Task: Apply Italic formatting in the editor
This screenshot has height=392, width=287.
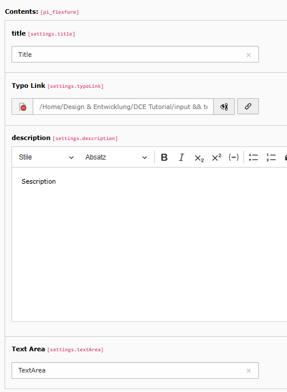Action: point(182,157)
